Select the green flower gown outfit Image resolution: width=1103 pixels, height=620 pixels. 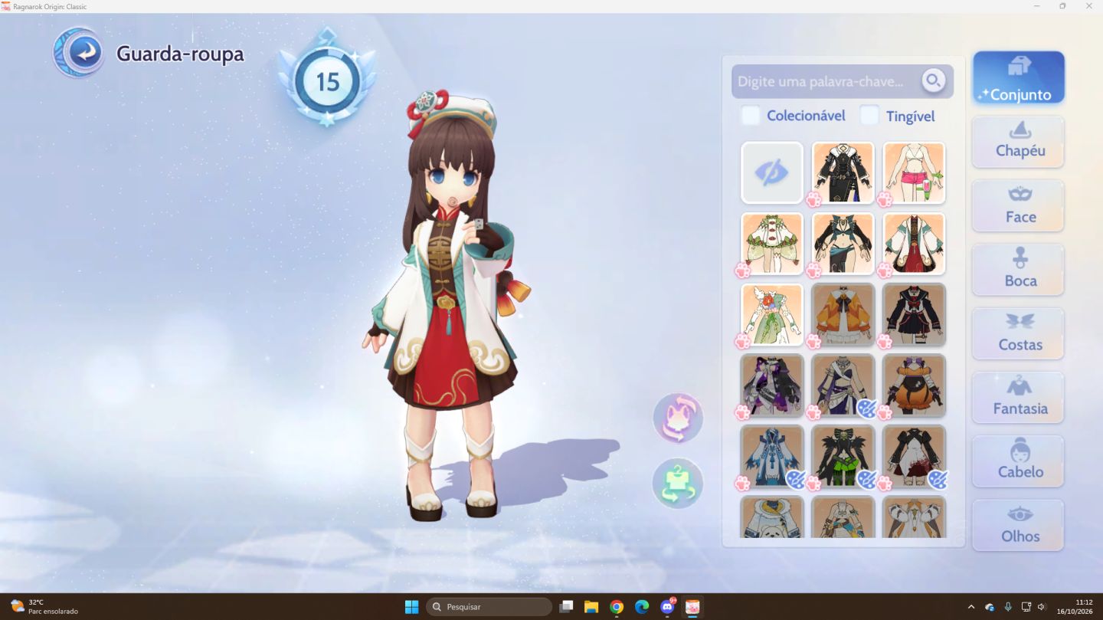click(772, 314)
